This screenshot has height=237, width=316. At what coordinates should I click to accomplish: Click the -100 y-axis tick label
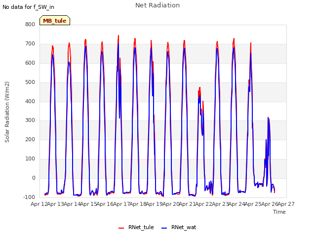click(x=29, y=197)
